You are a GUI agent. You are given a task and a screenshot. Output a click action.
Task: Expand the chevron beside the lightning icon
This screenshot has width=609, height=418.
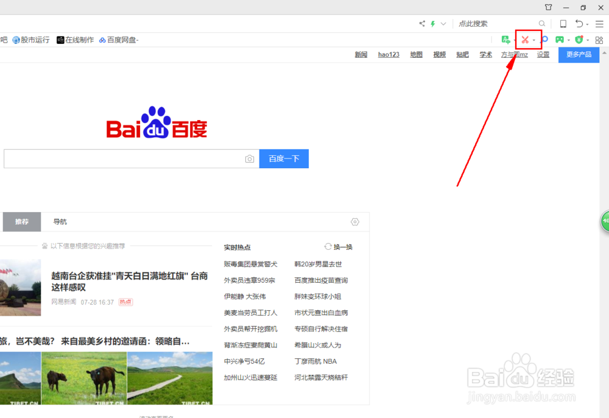coord(443,24)
